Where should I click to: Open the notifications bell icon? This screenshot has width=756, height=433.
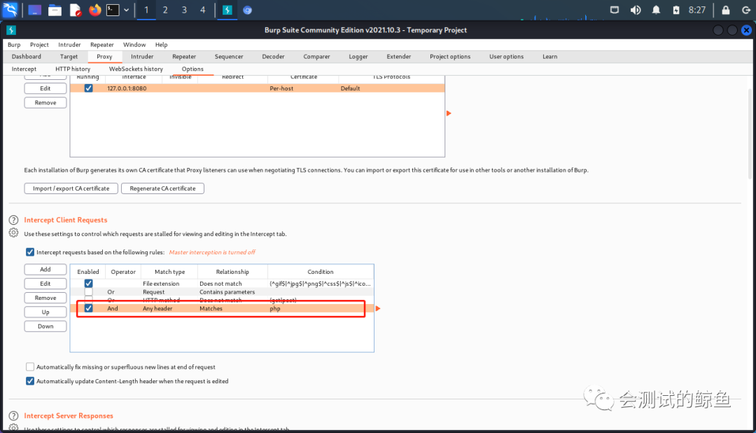pyautogui.click(x=656, y=10)
